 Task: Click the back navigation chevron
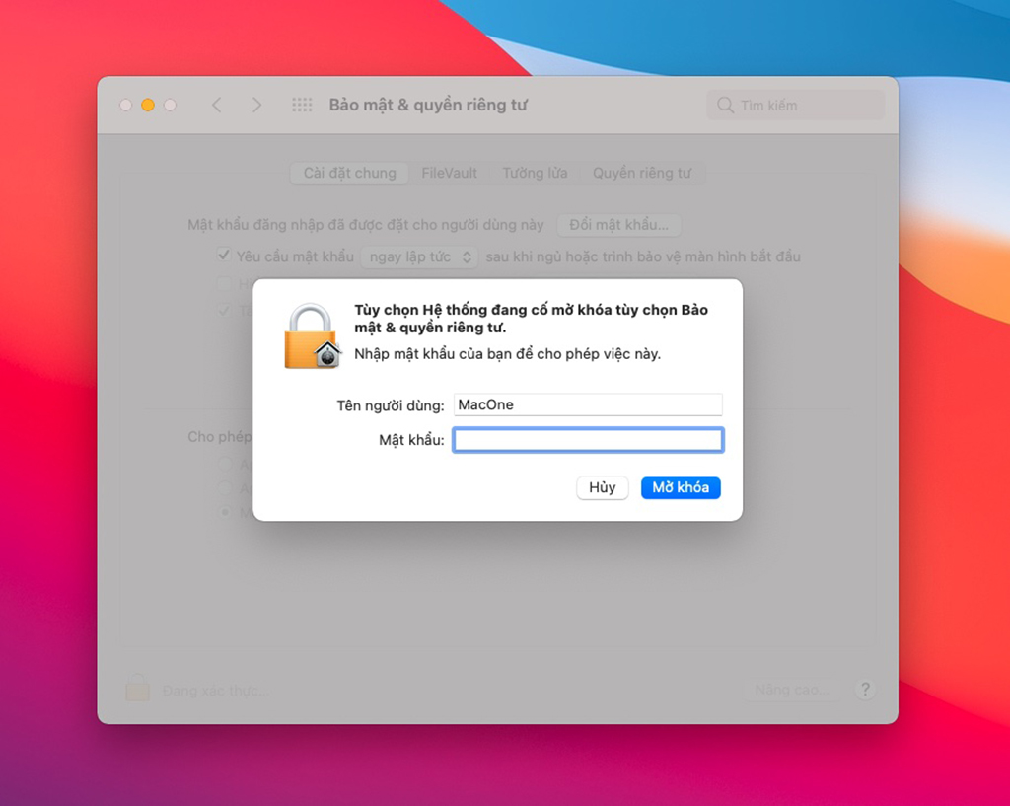[217, 105]
